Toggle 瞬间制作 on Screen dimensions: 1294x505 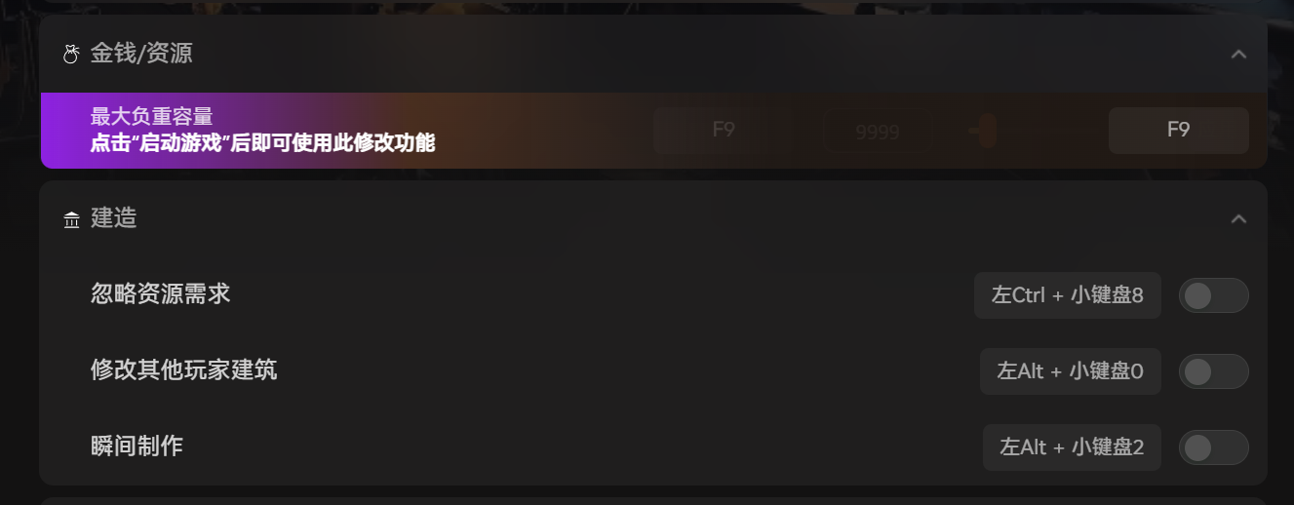point(1213,447)
